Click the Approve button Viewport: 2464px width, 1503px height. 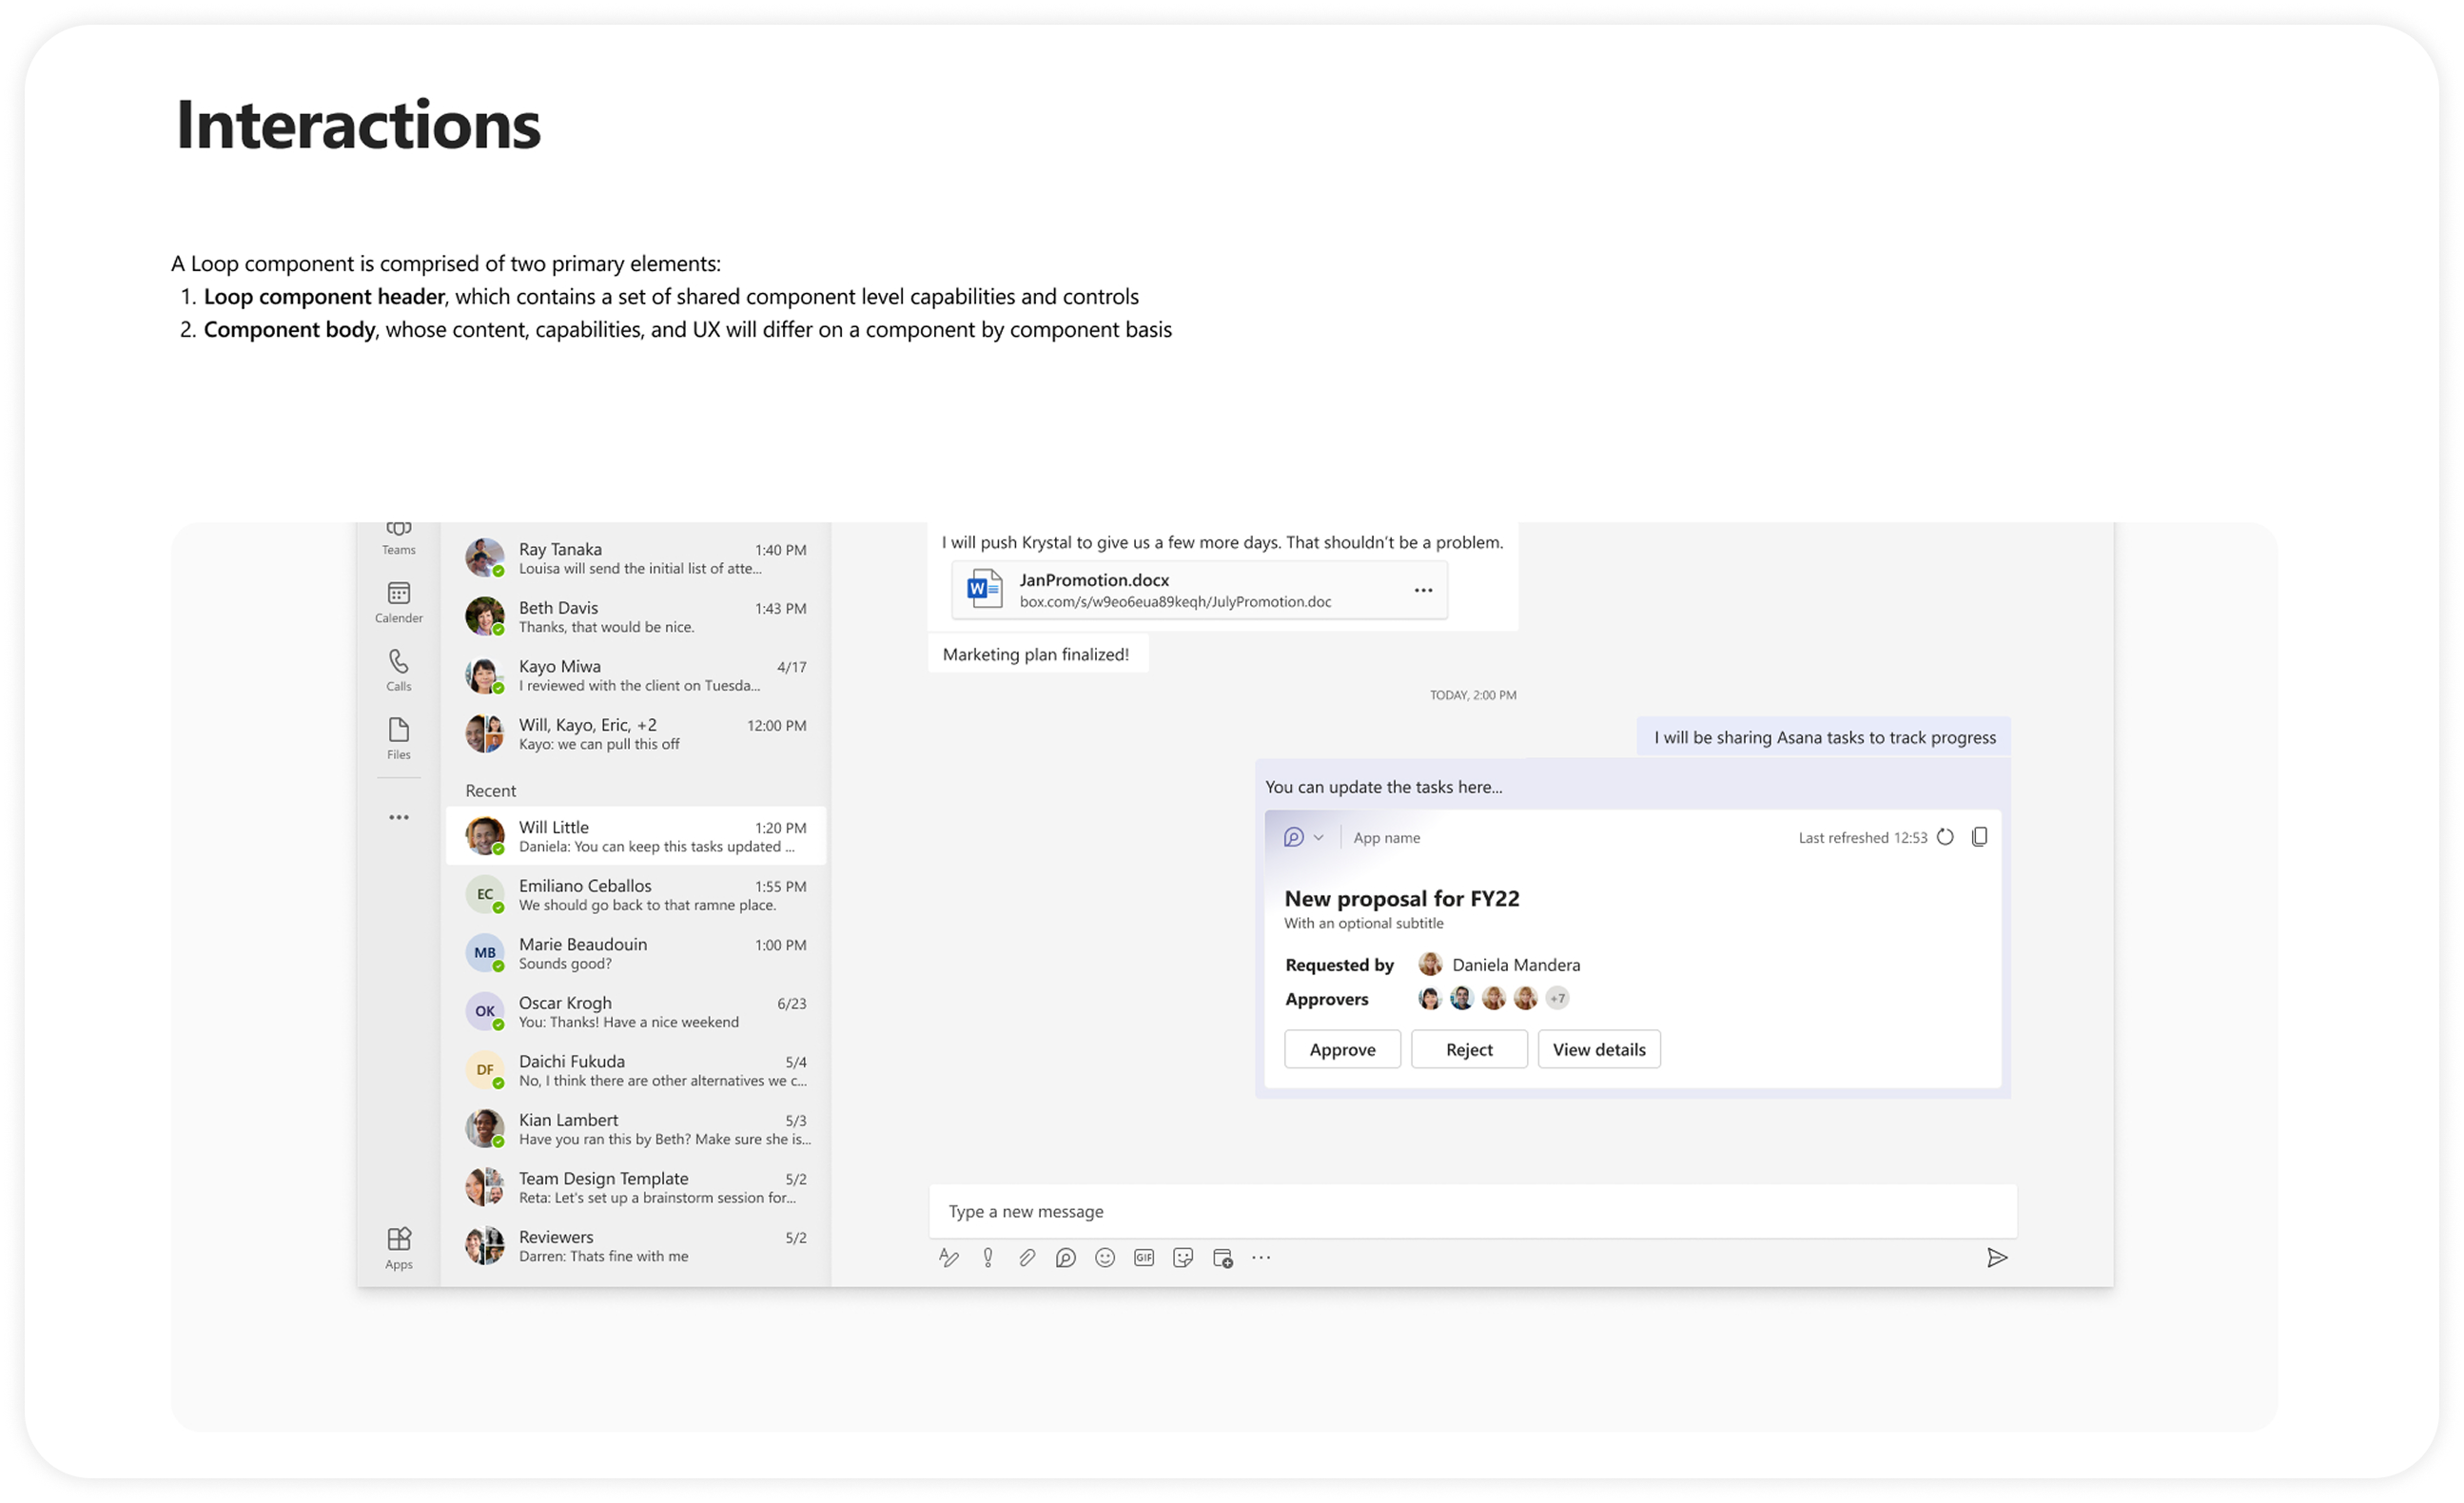[x=1342, y=1049]
